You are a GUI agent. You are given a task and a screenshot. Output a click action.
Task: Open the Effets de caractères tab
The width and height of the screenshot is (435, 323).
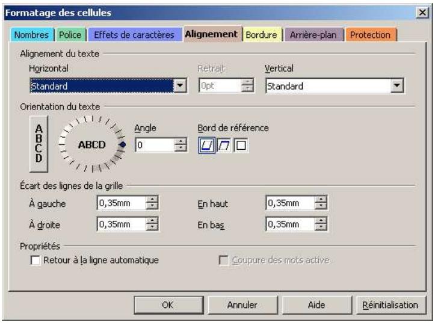coord(134,35)
